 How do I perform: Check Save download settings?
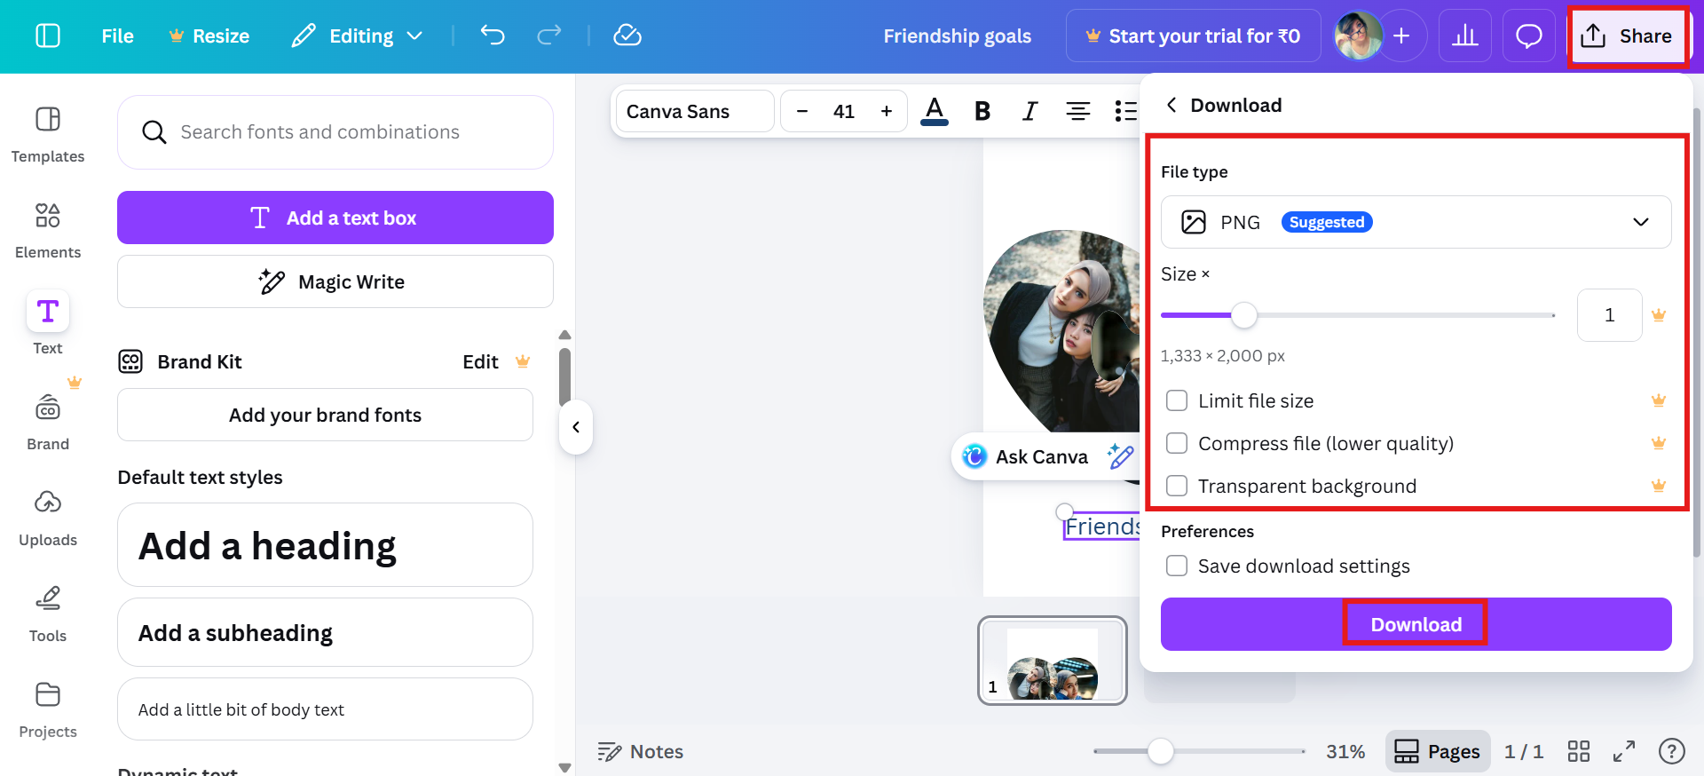(x=1177, y=566)
